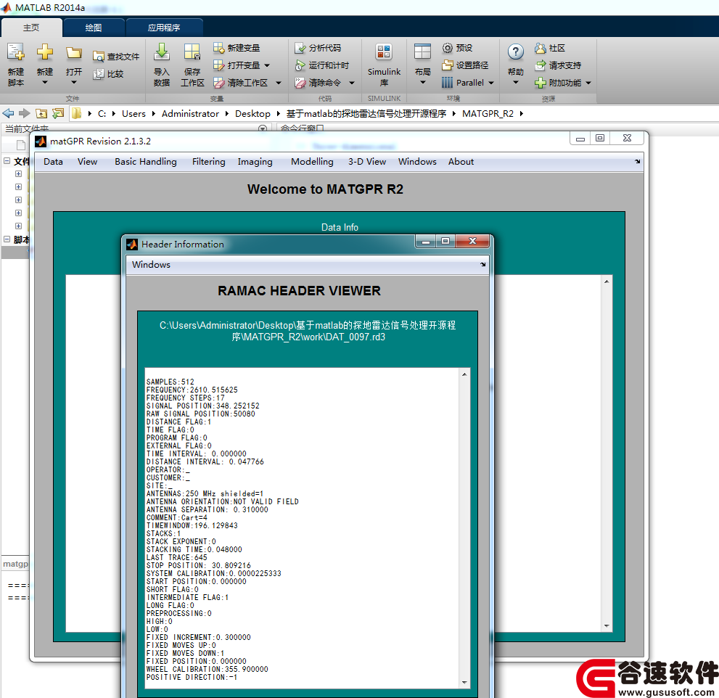Click the matGPR menu bar undock arrow
Screen dimensions: 719x698
(638, 161)
